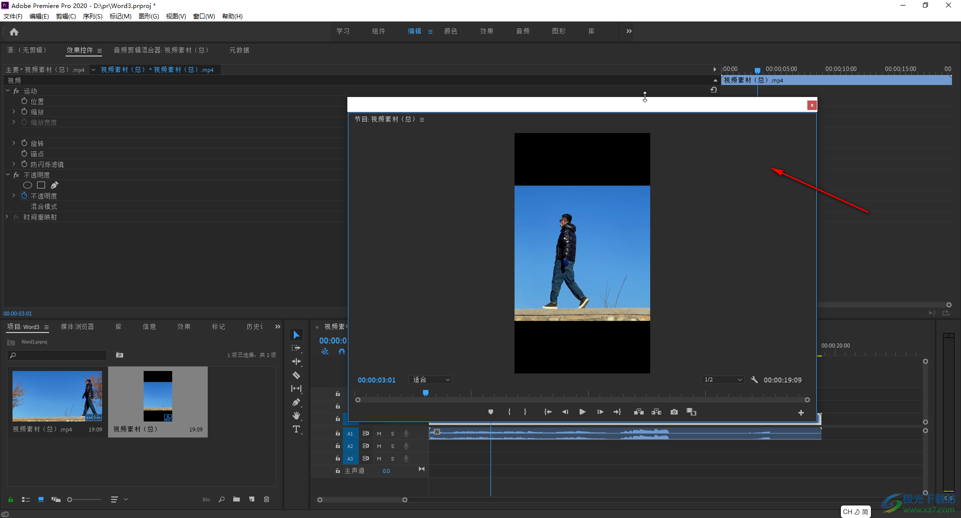Viewport: 961px width, 518px height.
Task: Select the Track Select Forward tool
Action: 296,348
